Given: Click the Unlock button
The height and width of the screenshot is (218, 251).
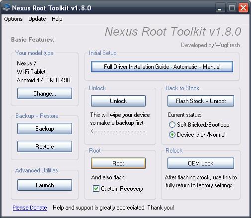Looking at the screenshot, I should (118, 101).
